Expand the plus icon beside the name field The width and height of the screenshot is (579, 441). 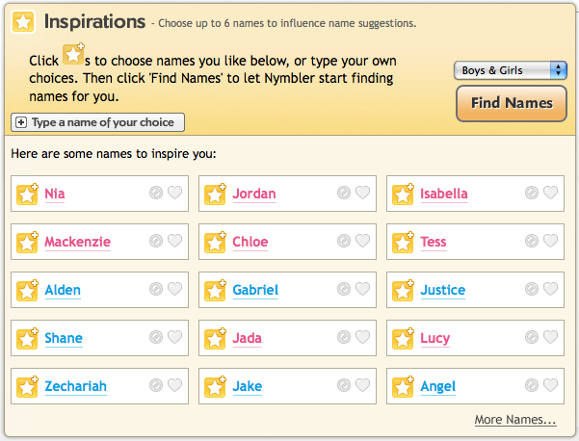click(21, 122)
